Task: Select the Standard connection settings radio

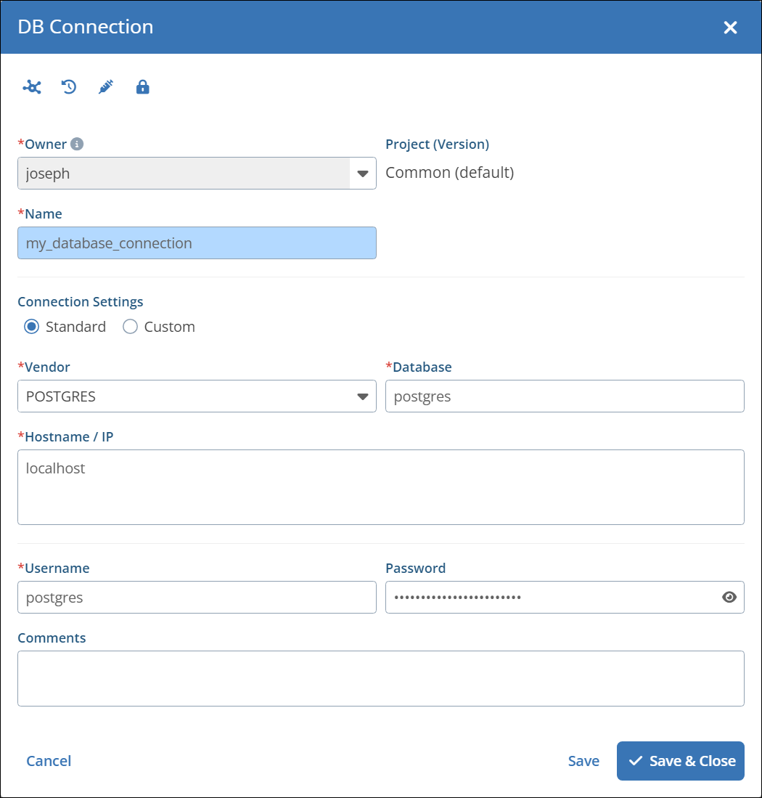Action: [x=31, y=327]
